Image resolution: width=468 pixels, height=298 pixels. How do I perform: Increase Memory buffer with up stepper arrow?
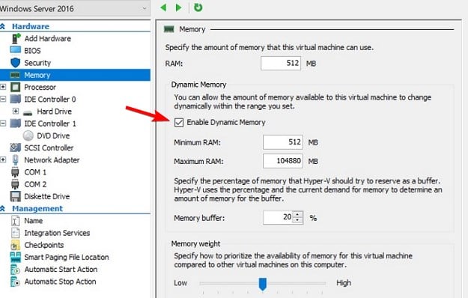click(297, 214)
